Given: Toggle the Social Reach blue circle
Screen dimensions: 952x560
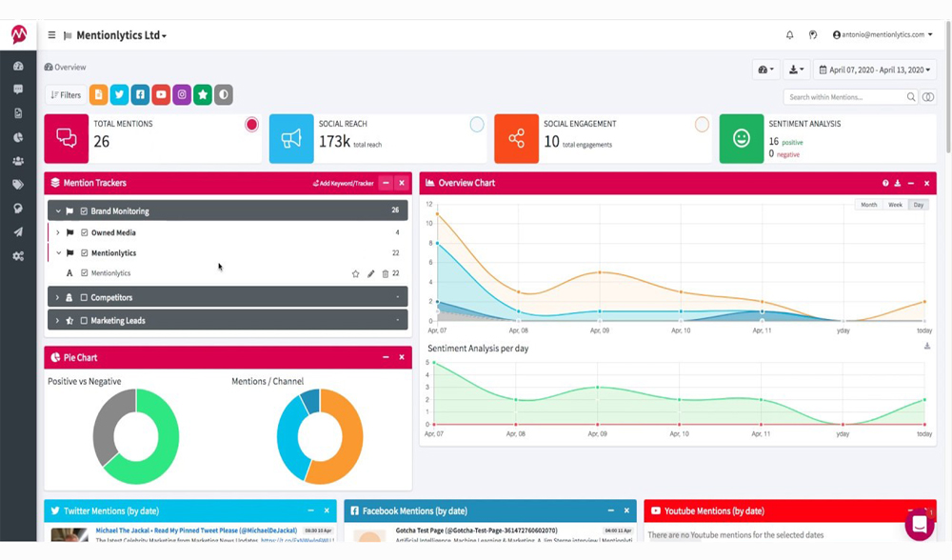Looking at the screenshot, I should click(x=477, y=125).
